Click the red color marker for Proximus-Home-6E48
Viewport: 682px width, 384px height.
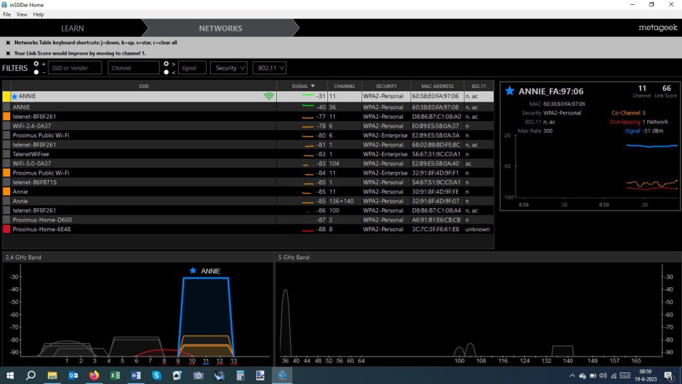click(6, 229)
